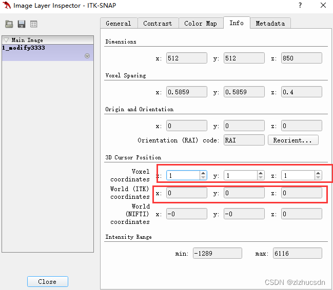Click the World NIFTI y field showing -0
This screenshot has height=290, width=333.
click(244, 214)
